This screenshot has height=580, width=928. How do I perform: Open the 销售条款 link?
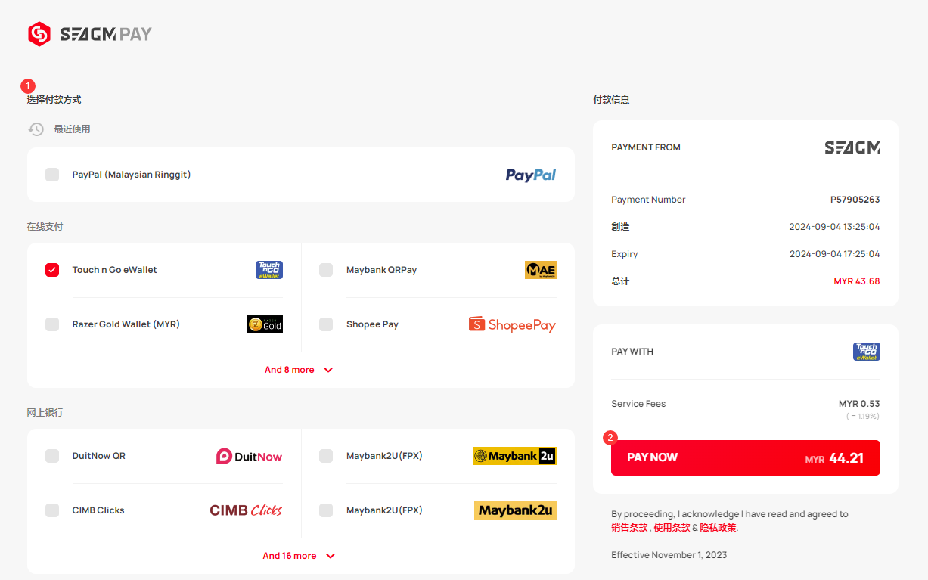click(x=630, y=528)
